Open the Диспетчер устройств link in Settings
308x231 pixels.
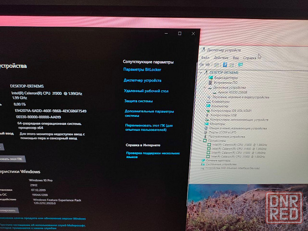[143, 81]
